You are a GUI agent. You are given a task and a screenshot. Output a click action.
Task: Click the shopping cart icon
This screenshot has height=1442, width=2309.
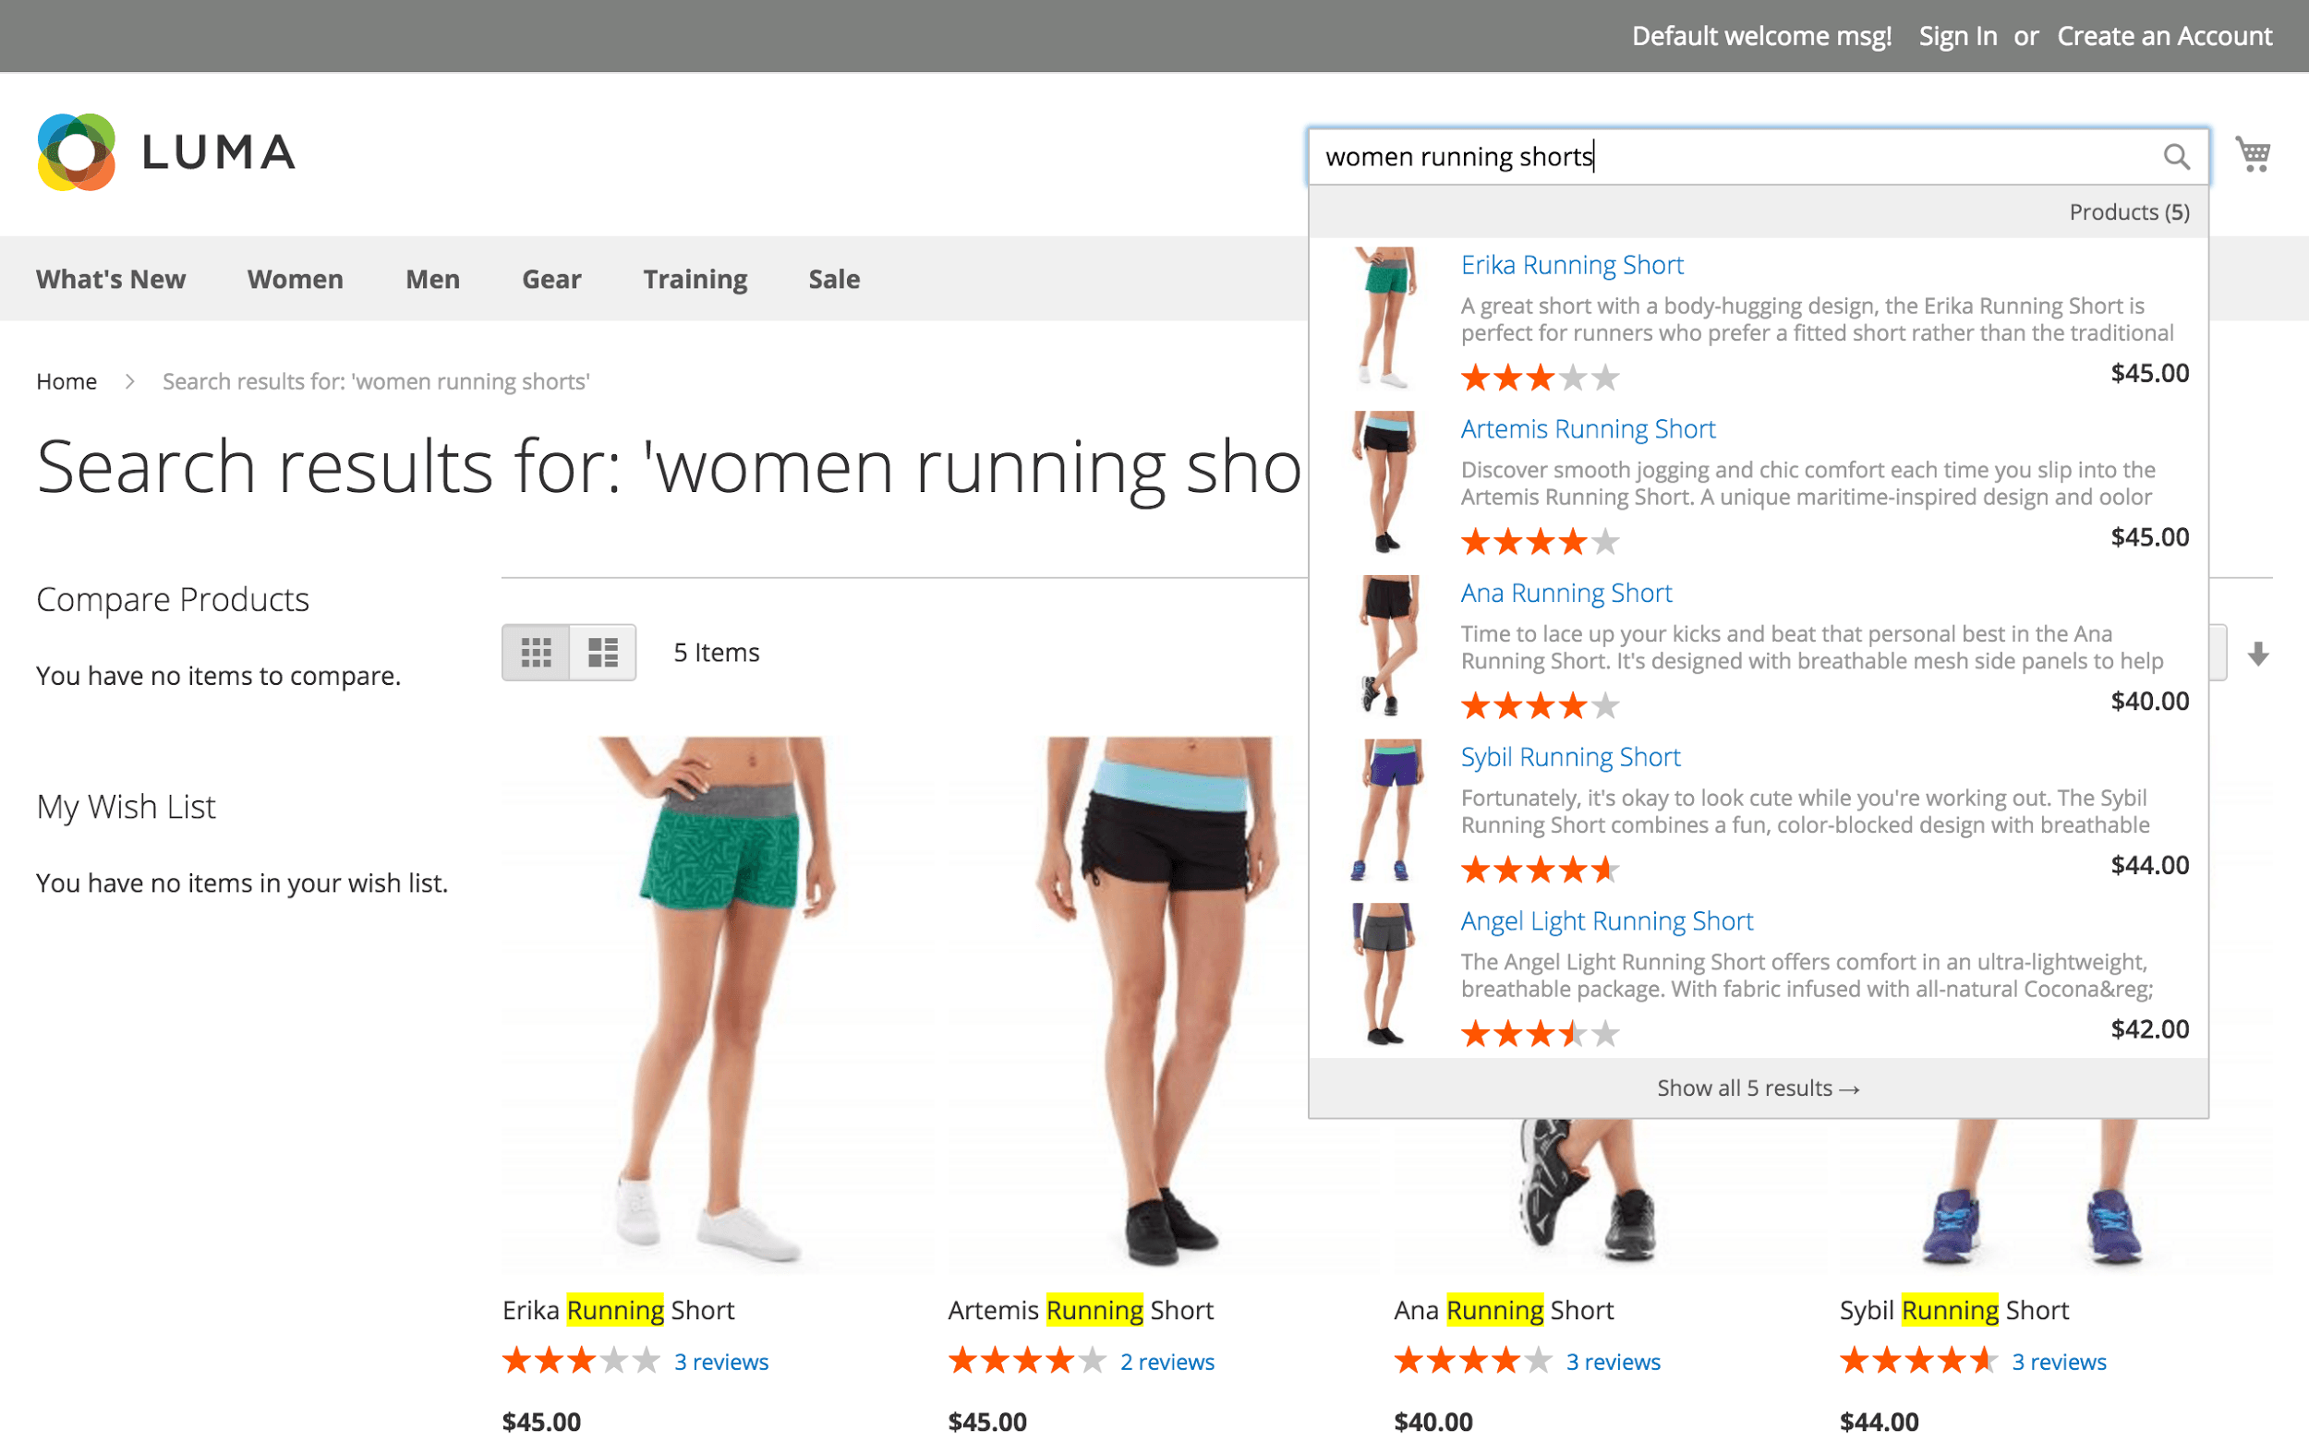coord(2255,154)
